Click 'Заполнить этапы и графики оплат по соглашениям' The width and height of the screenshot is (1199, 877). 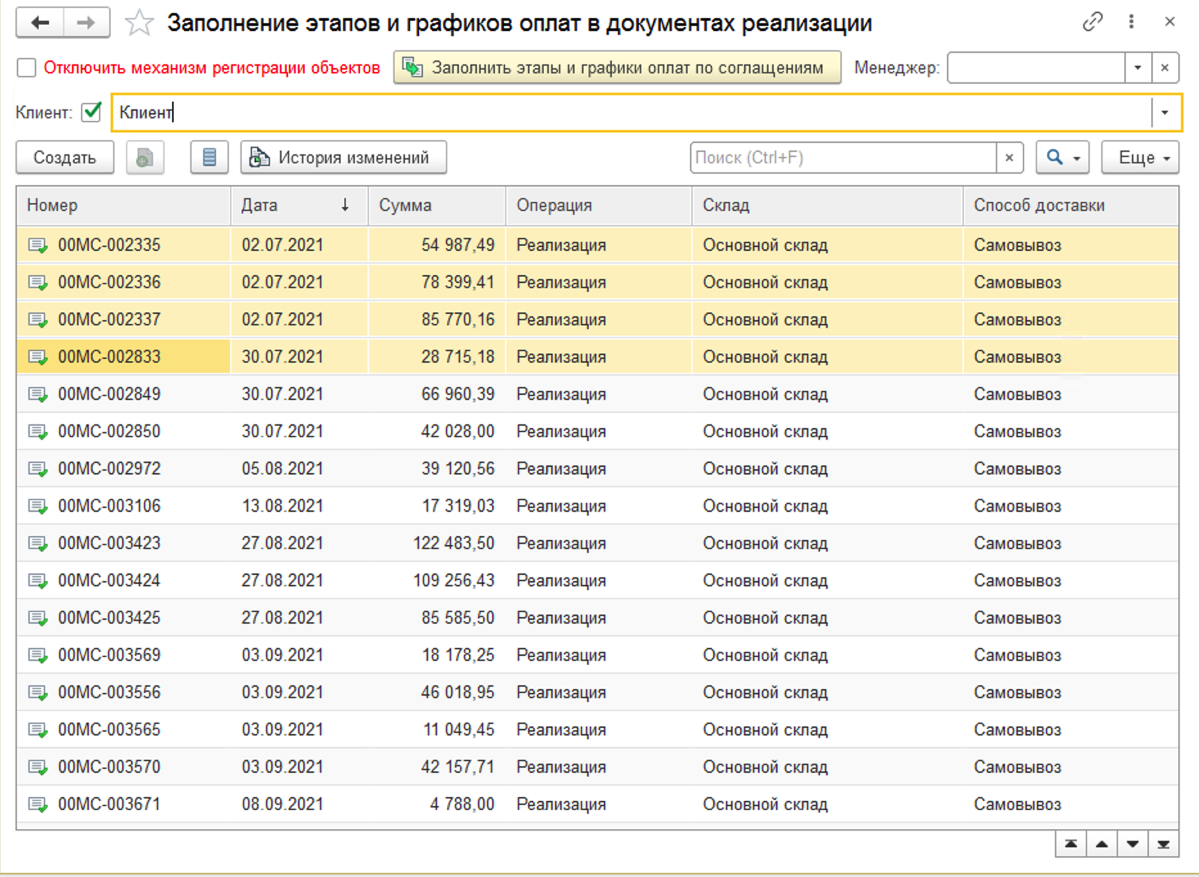[x=617, y=68]
